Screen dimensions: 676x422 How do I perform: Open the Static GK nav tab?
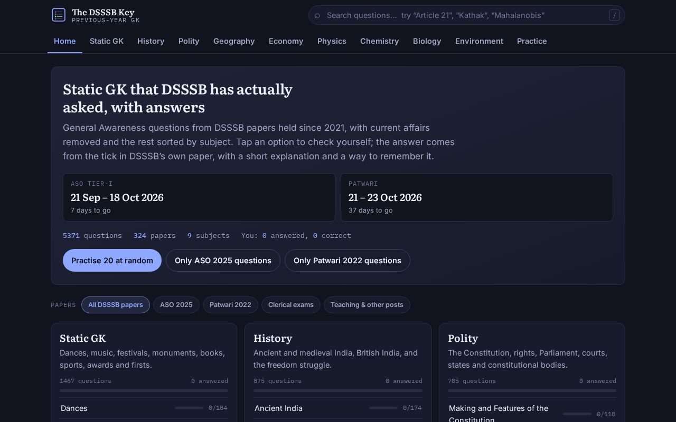coord(107,41)
